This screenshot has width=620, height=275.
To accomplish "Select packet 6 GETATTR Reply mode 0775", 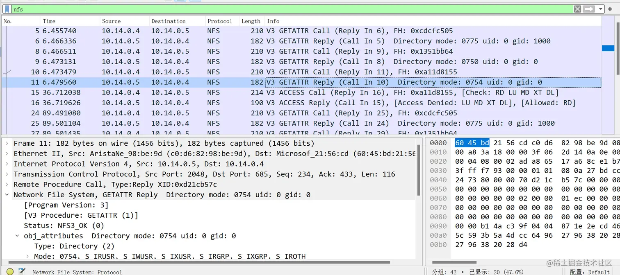I will point(301,41).
